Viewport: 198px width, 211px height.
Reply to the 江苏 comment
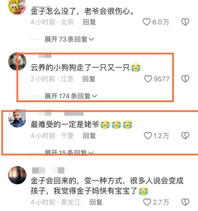point(89,79)
